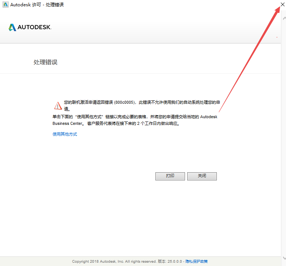This screenshot has width=286, height=266.
Task: Open the 使用其他方式 link
Action: click(65, 134)
